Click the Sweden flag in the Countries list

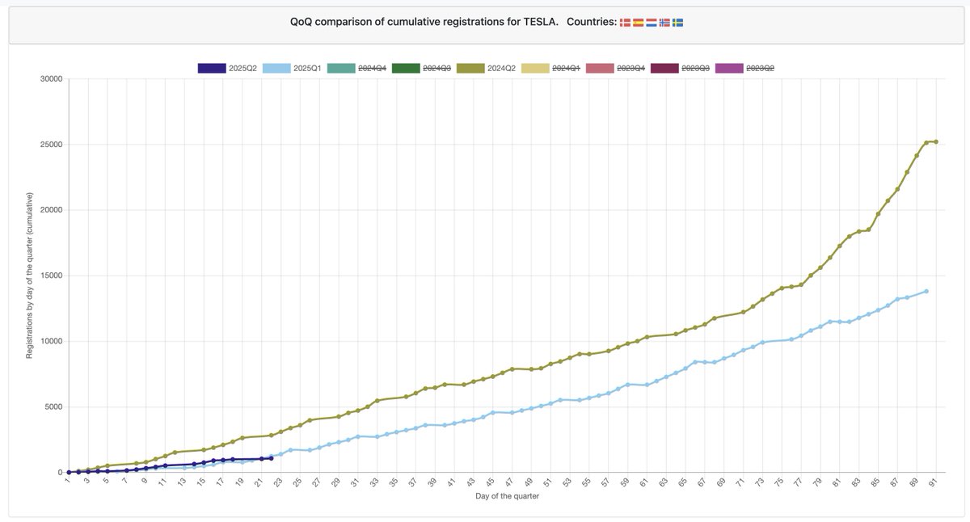click(678, 23)
